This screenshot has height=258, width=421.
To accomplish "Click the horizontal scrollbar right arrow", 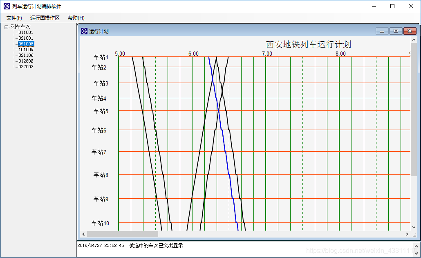I will pyautogui.click(x=407, y=234).
